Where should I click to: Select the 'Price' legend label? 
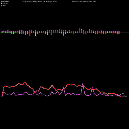pyautogui.click(x=4, y=6)
